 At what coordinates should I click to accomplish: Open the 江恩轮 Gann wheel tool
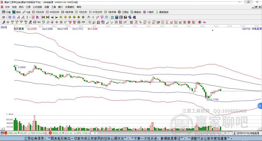123,12
